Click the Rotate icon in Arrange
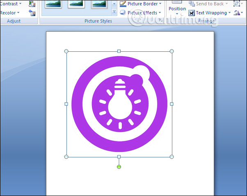247x196 pixels. point(237,13)
